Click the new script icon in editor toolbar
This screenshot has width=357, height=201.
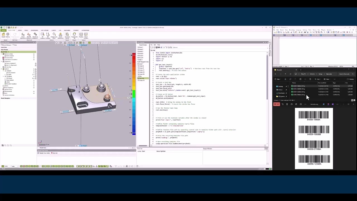[x=152, y=47]
